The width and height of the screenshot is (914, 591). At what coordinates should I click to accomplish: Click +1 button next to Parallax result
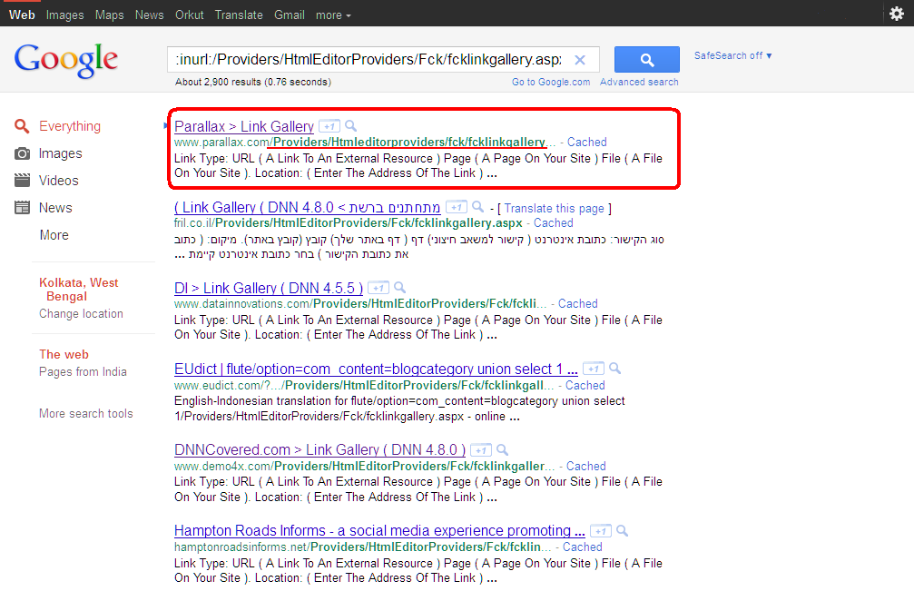tap(329, 126)
